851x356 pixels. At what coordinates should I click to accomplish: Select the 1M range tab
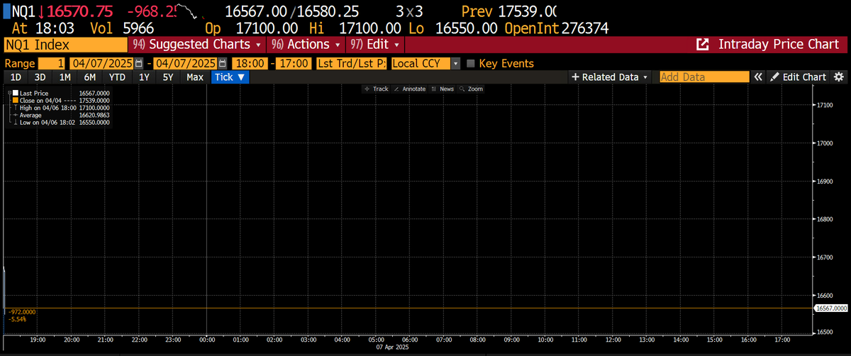pyautogui.click(x=65, y=77)
